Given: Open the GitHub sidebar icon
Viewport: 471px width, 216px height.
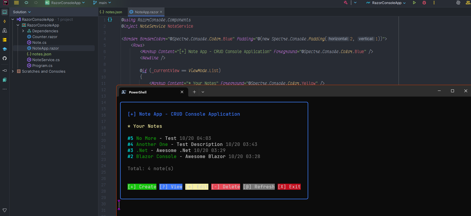Looking at the screenshot, I should point(5,58).
